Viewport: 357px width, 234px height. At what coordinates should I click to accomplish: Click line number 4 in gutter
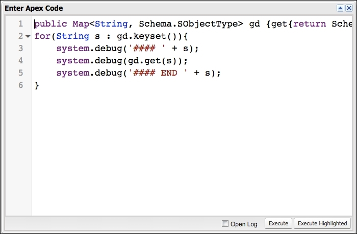20,61
